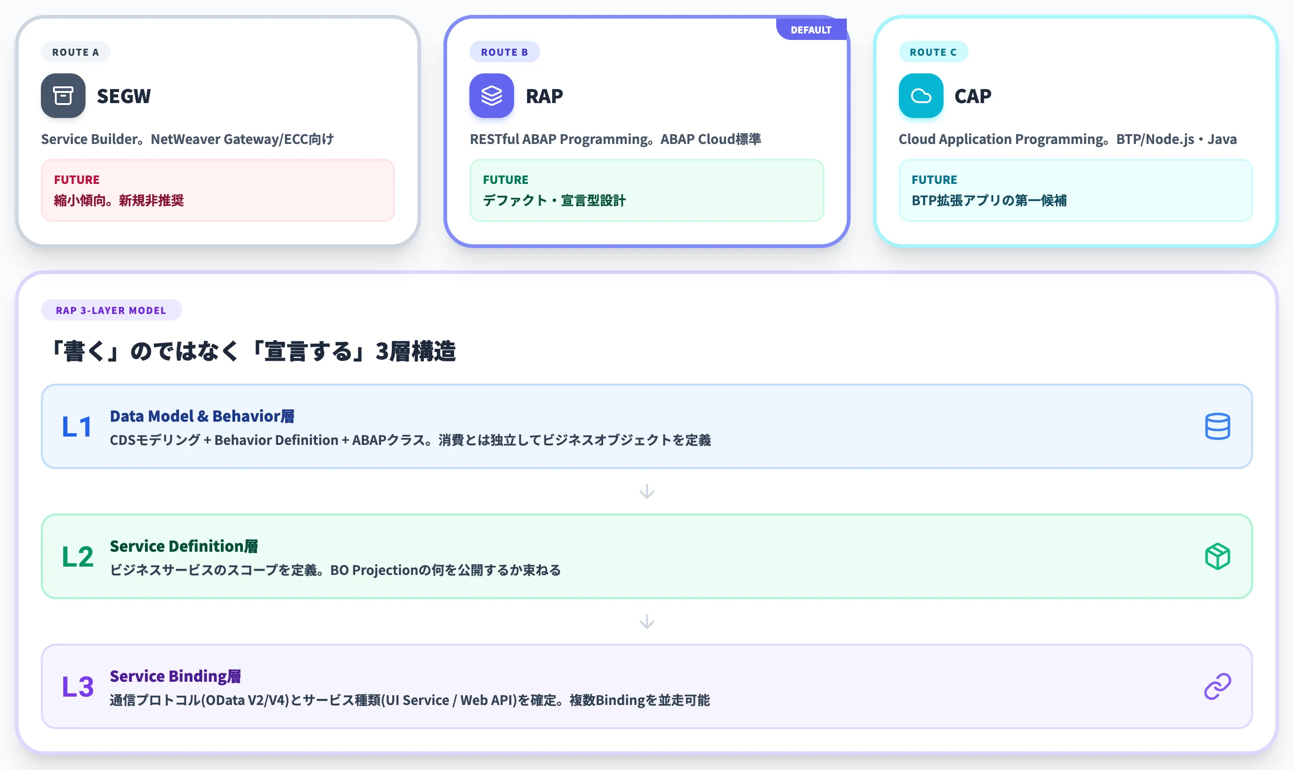Click the down arrow between L1 and L2
Image resolution: width=1294 pixels, height=770 pixels.
point(647,491)
